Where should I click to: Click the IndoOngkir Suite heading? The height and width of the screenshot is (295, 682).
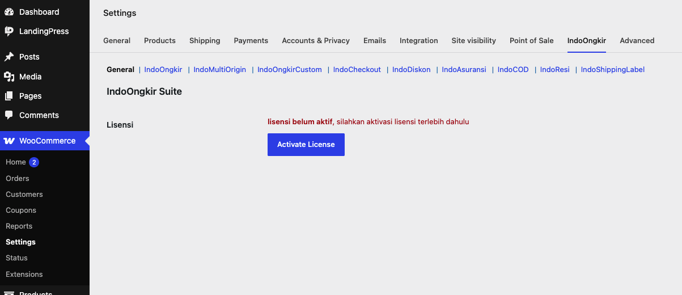[x=145, y=91]
